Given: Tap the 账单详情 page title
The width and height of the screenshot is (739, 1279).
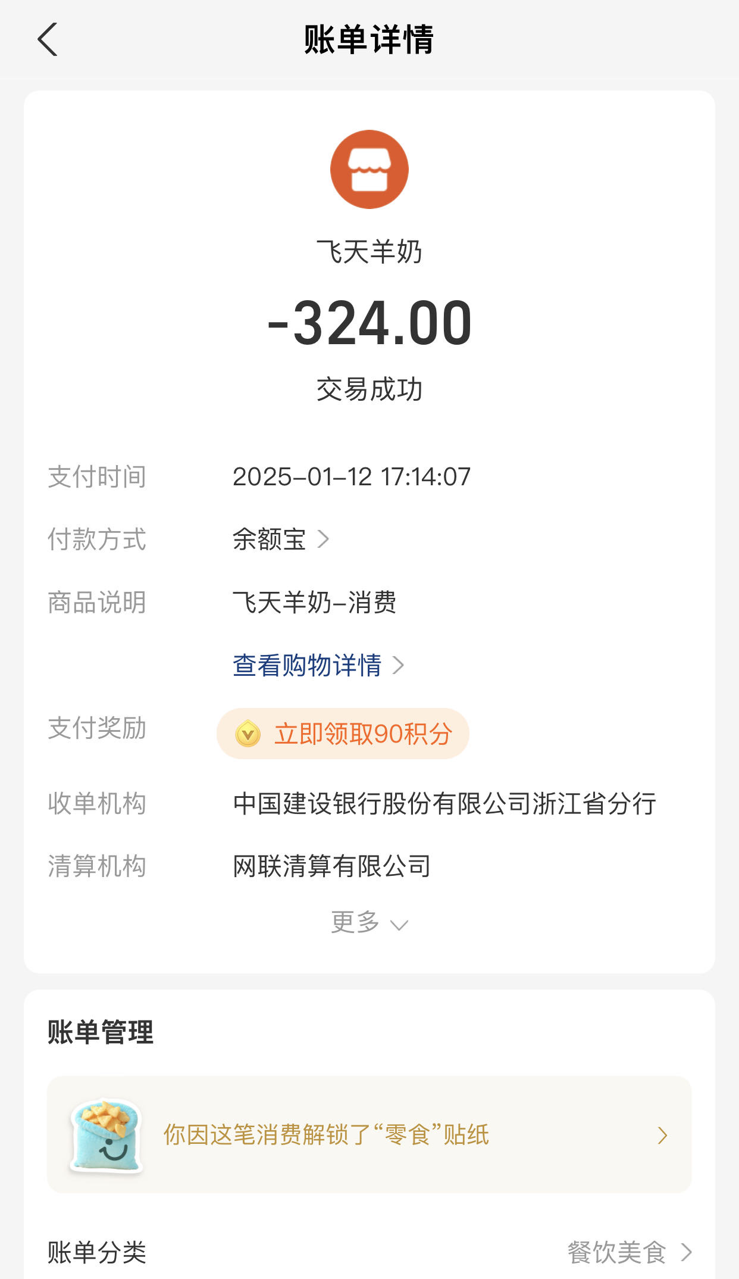Looking at the screenshot, I should (x=369, y=39).
